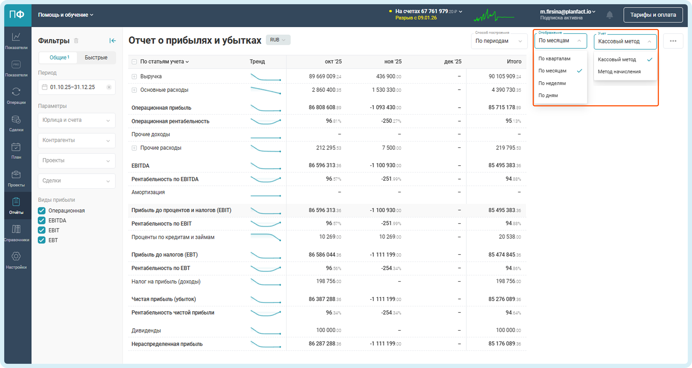
Task: Clear filters with trash icon
Action: click(76, 41)
